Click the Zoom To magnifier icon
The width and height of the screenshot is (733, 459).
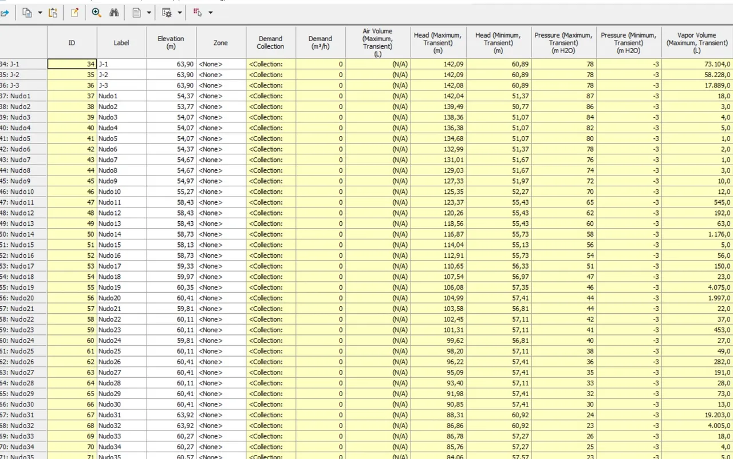pyautogui.click(x=96, y=13)
